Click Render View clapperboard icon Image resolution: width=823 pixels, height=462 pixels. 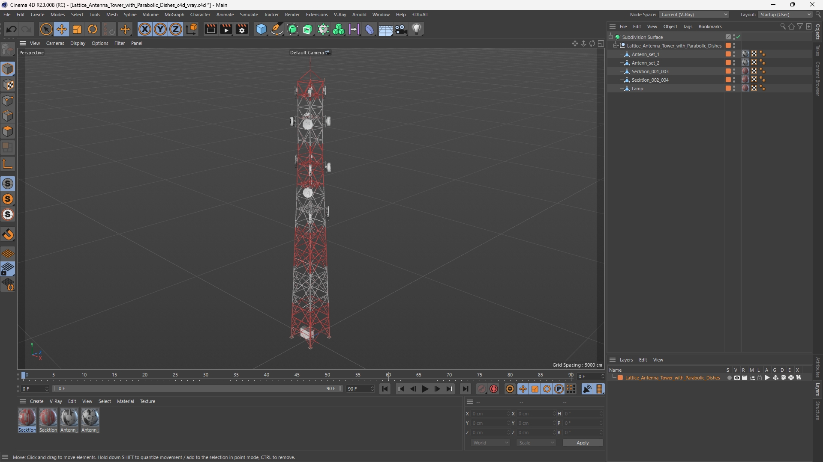coord(210,29)
